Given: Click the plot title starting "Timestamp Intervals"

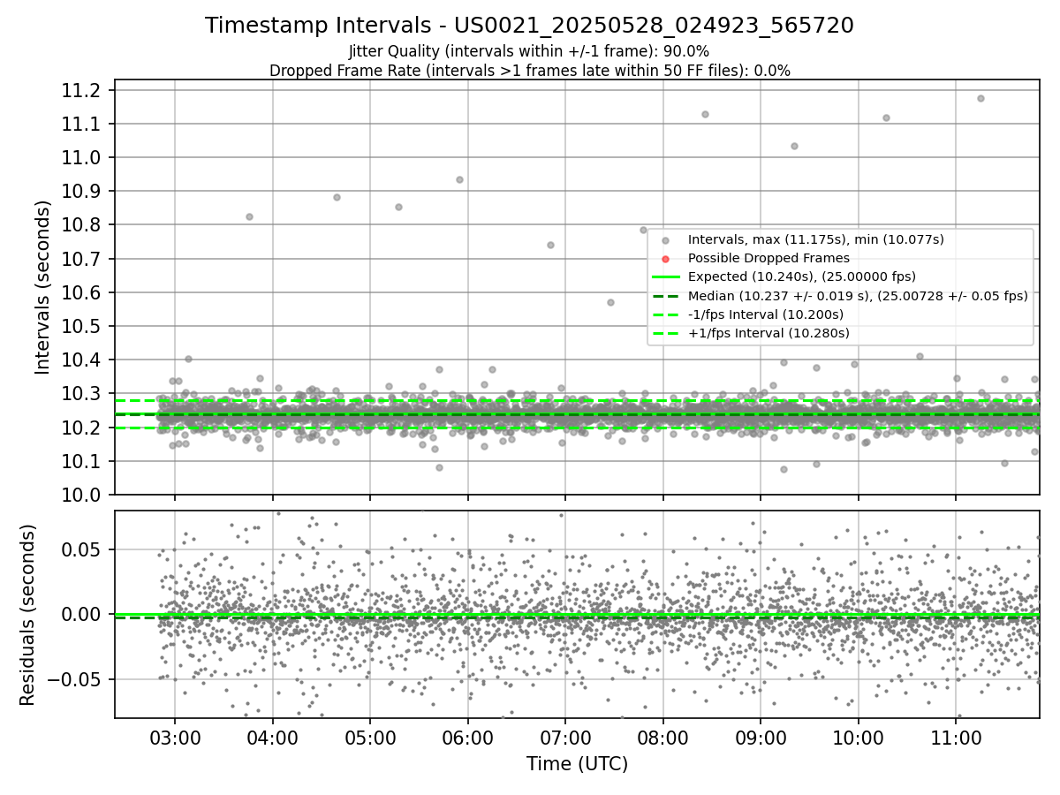Looking at the screenshot, I should pyautogui.click(x=529, y=26).
